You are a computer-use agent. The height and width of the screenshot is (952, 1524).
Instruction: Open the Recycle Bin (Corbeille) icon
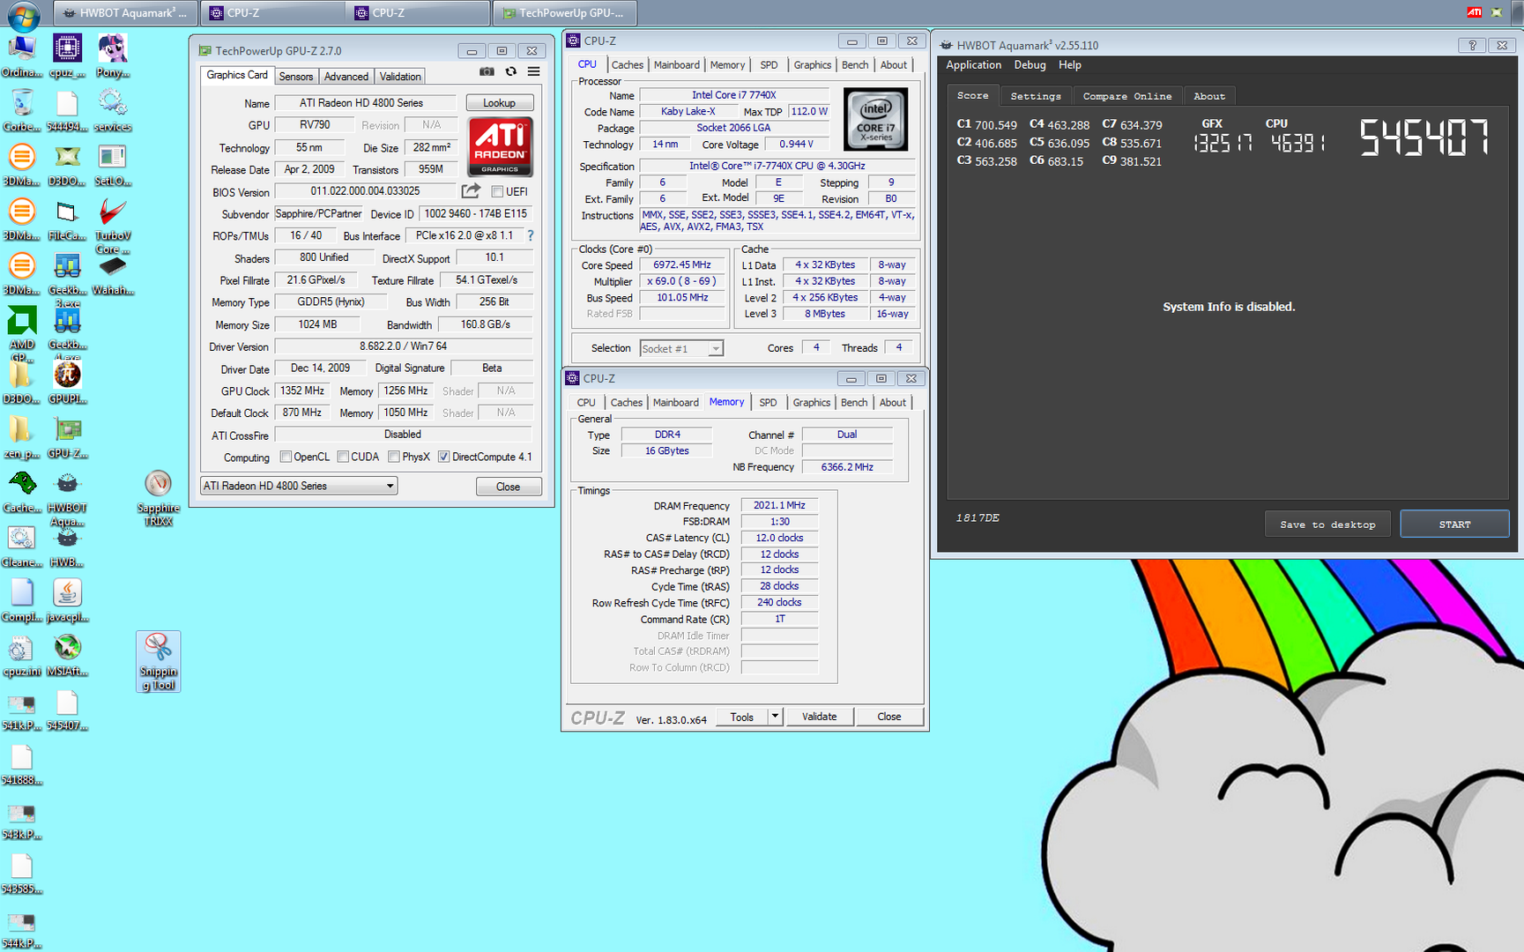click(x=22, y=110)
